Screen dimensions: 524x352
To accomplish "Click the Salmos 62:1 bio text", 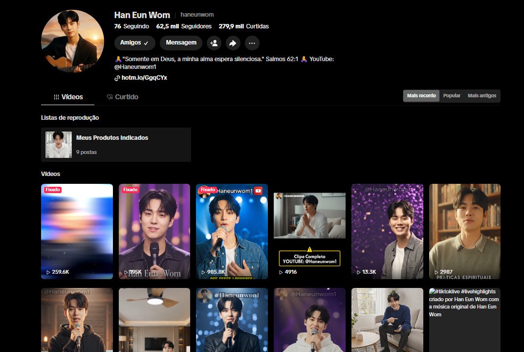I will pyautogui.click(x=282, y=59).
